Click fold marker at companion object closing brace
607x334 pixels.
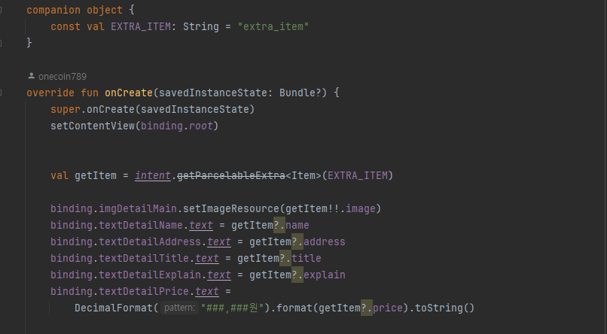click(1, 43)
